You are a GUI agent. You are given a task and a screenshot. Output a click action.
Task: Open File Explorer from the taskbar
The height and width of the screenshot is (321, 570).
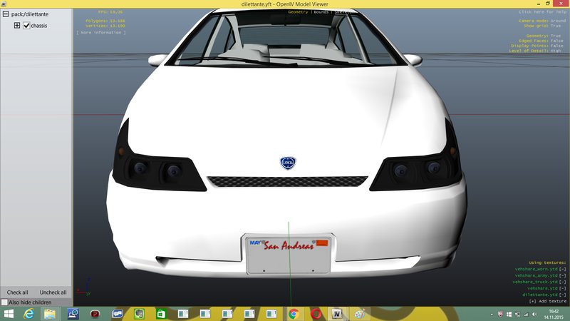tap(50, 314)
